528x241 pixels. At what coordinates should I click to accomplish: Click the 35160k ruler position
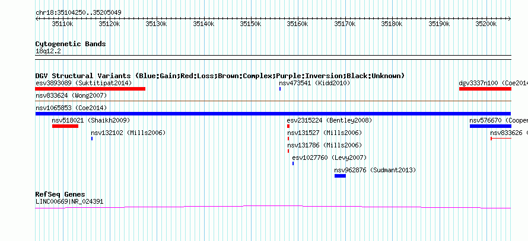click(x=298, y=24)
